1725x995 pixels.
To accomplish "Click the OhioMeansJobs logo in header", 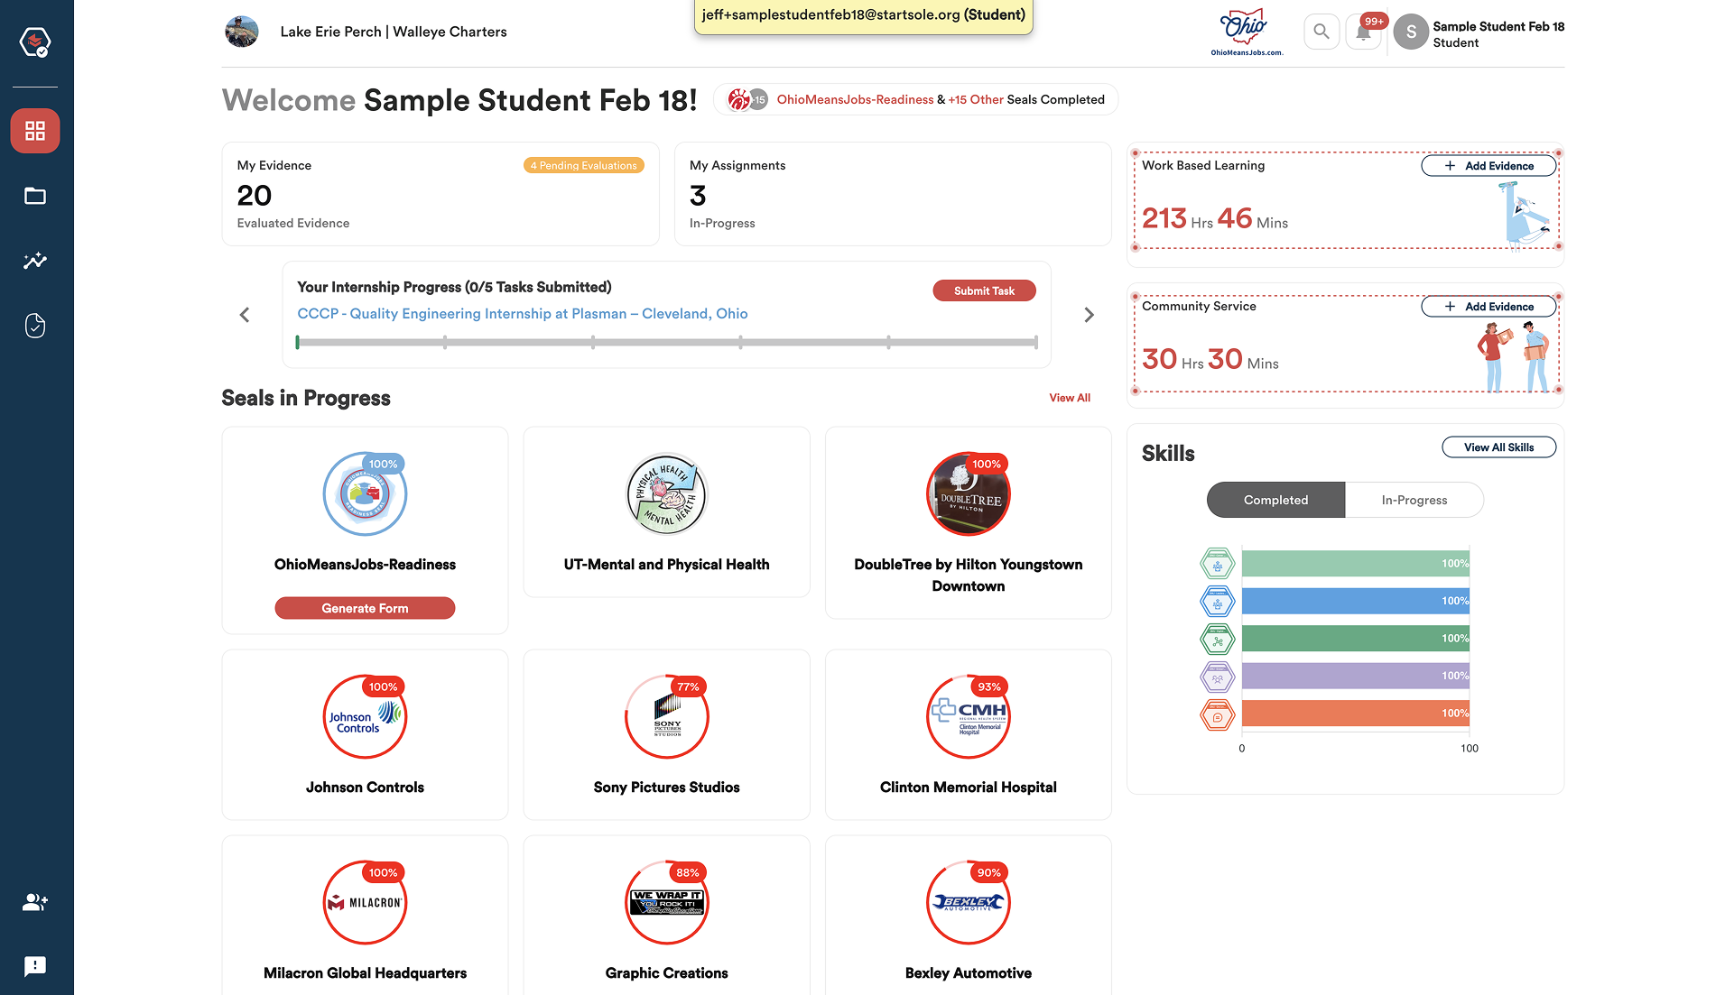I will [1246, 32].
